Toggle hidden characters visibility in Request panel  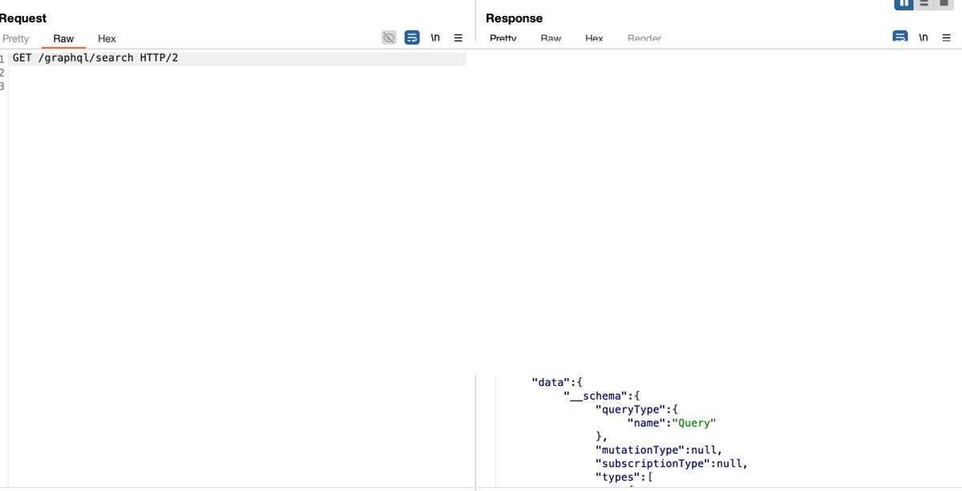pyautogui.click(x=389, y=37)
